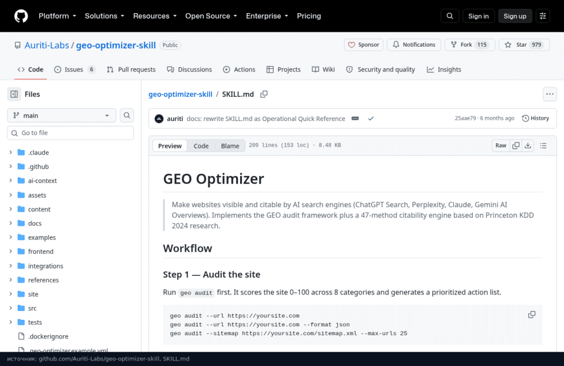Open the Discussions tab
This screenshot has width=564, height=366.
click(x=189, y=70)
